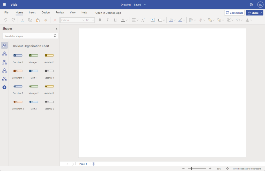Open the drawing title dropdown chevron
The width and height of the screenshot is (265, 171).
coord(145,5)
